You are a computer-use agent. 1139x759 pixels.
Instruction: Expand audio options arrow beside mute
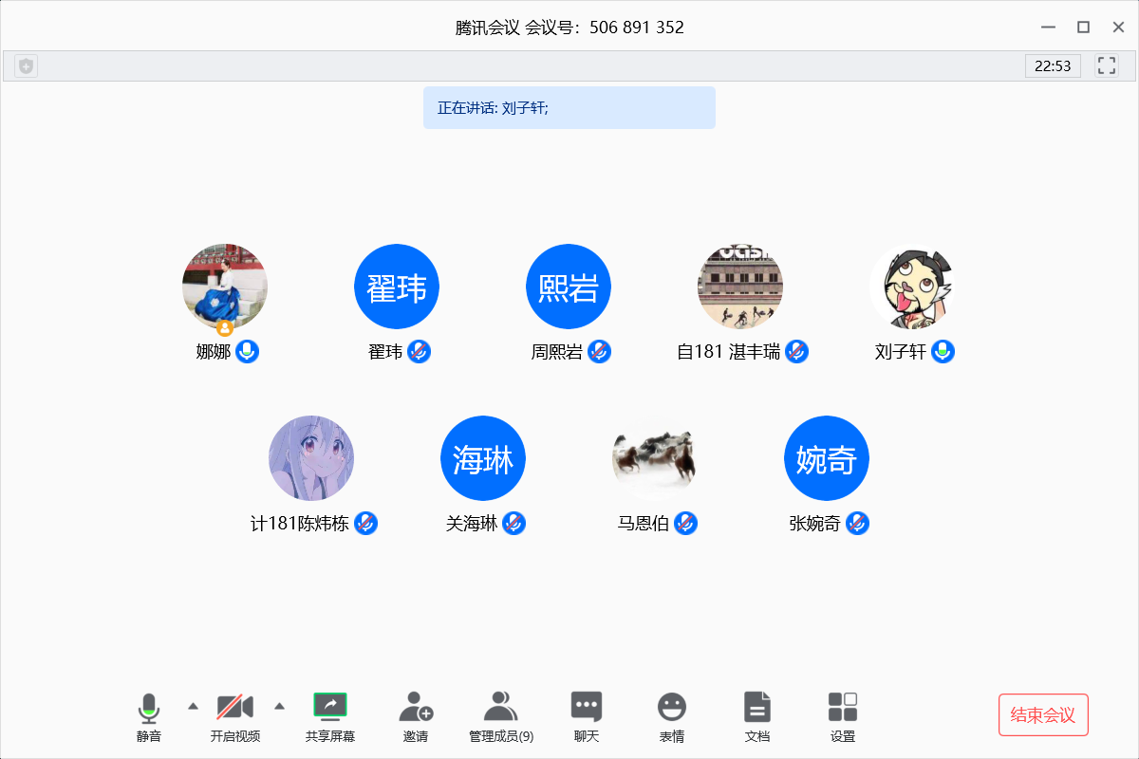pyautogui.click(x=194, y=706)
